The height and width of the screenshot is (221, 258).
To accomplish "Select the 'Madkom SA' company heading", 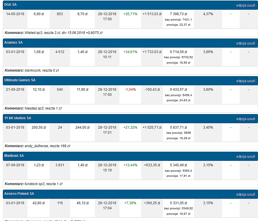I will 14,156.
